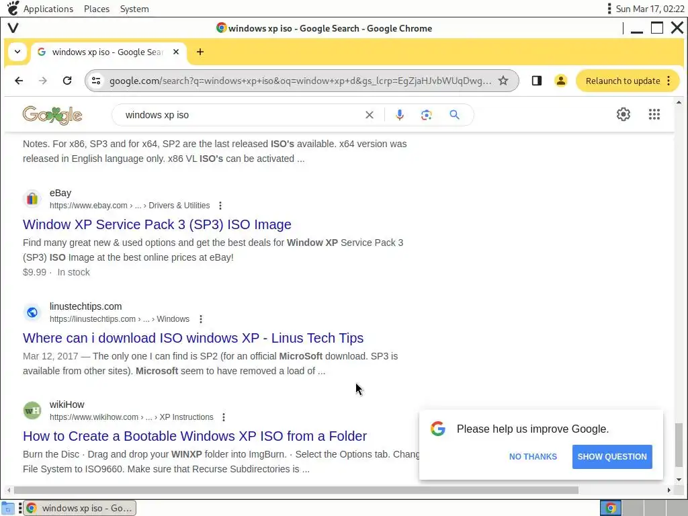Open How to Create a Bootable Windows XP ISO

click(x=195, y=436)
